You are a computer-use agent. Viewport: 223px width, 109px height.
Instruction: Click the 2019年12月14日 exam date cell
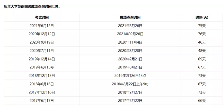click(42, 59)
